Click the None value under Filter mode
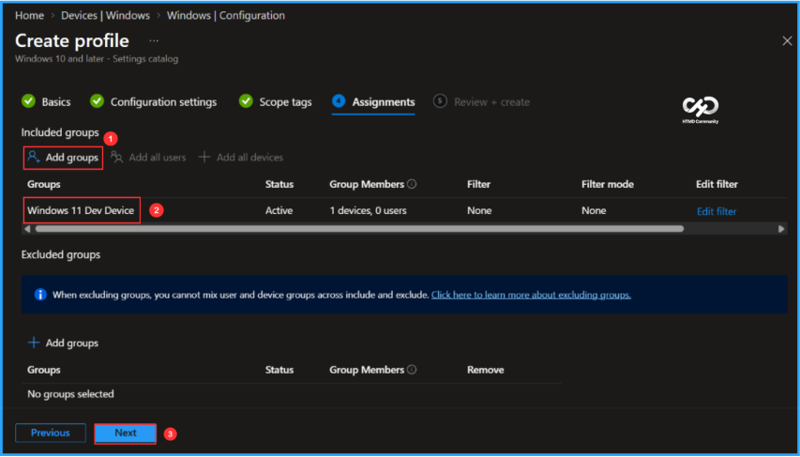 click(594, 210)
